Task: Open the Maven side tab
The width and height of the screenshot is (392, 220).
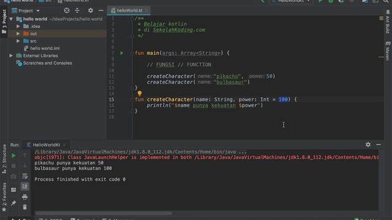Action: (388, 51)
